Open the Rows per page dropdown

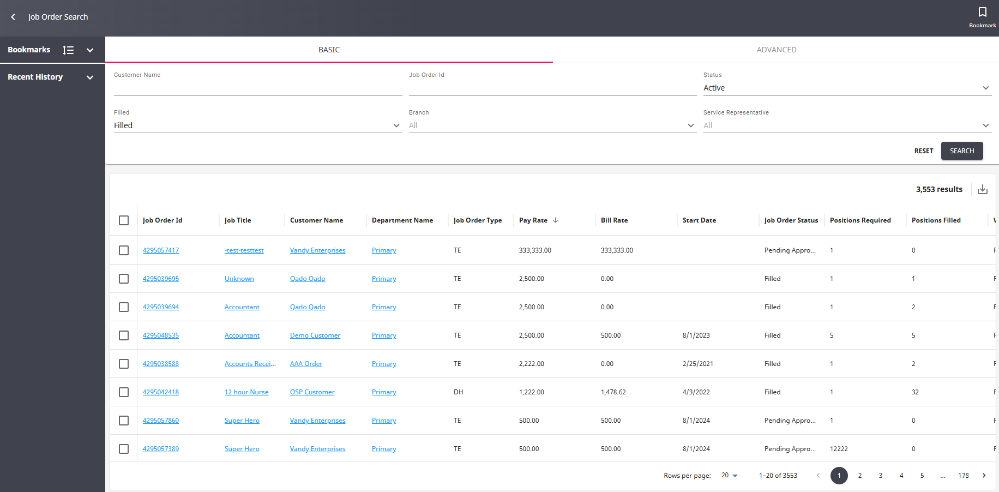(x=729, y=476)
